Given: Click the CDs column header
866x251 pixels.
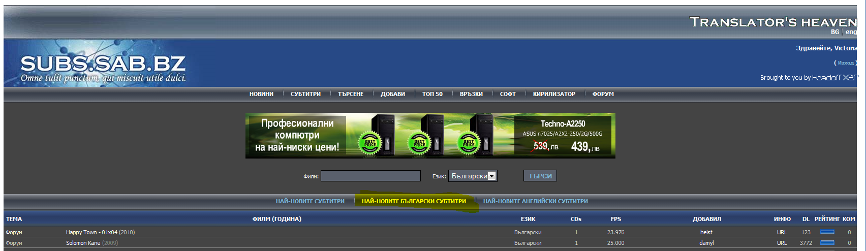Looking at the screenshot, I should [x=576, y=219].
